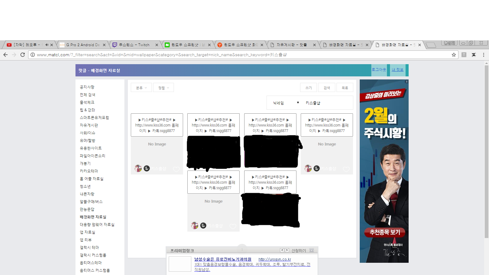Like the first No Image post
Image resolution: width=489 pixels, height=275 pixels.
tap(176, 169)
